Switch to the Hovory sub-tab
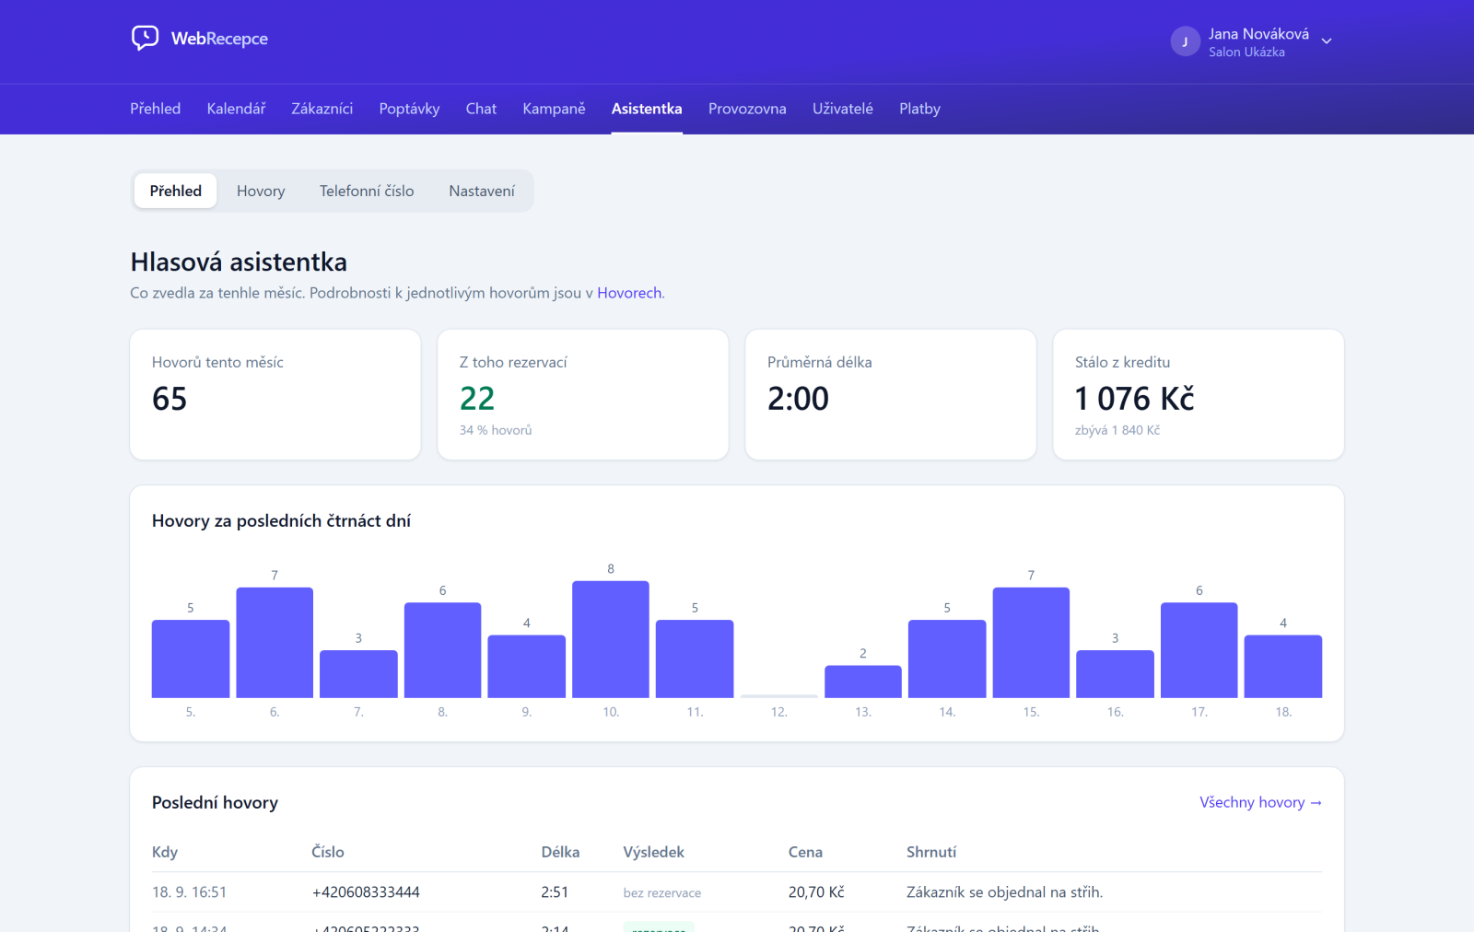Screen dimensions: 1474x932 (261, 191)
